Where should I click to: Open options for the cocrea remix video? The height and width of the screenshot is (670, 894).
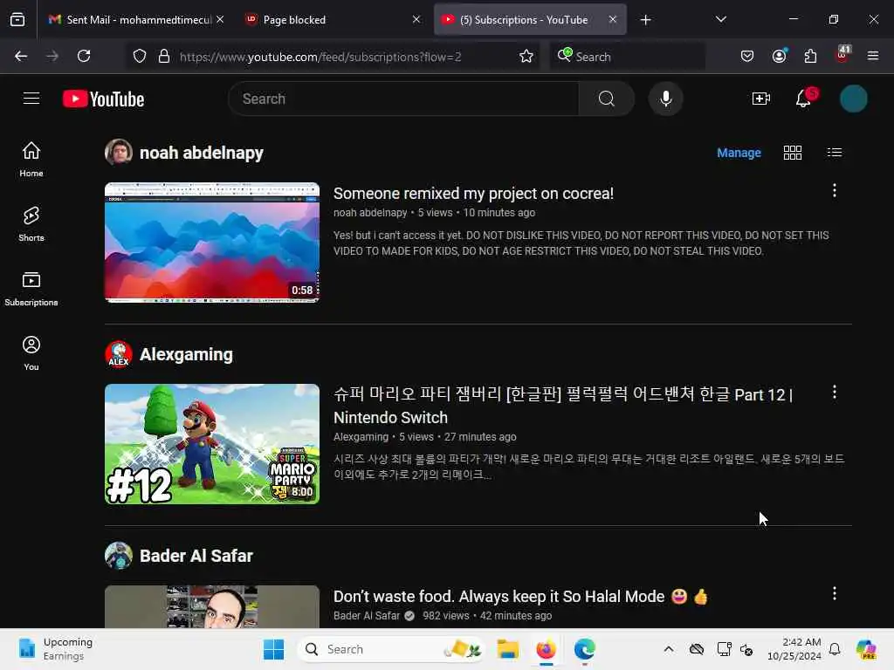[x=834, y=190]
